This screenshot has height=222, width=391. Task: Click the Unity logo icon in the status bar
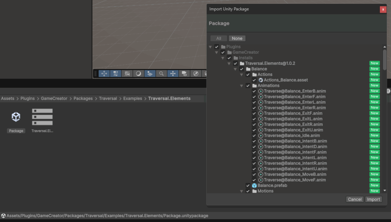[x=3, y=216]
